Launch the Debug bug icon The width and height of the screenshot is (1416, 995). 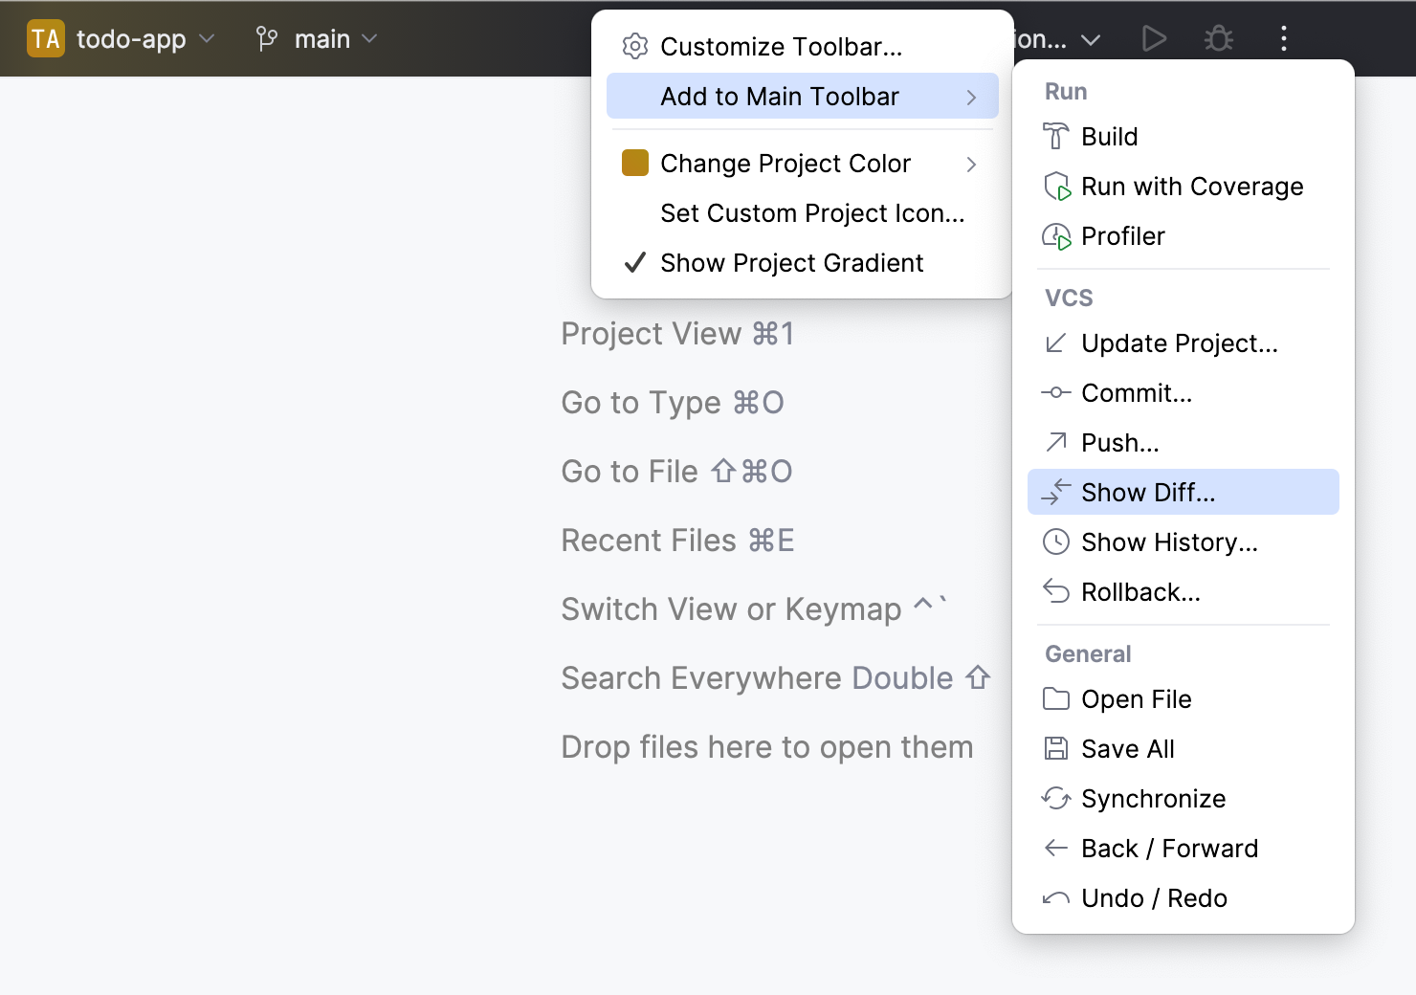(1218, 38)
